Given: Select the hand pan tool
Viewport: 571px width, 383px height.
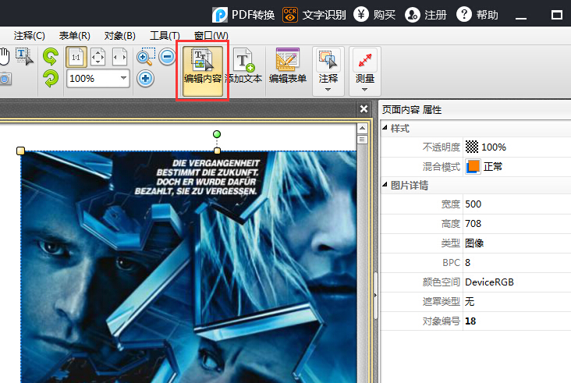Looking at the screenshot, I should 5,57.
